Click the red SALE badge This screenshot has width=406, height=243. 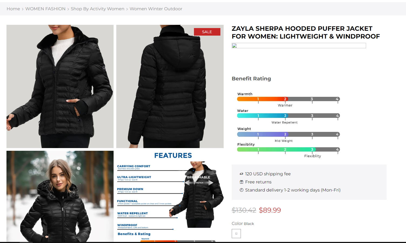[207, 32]
